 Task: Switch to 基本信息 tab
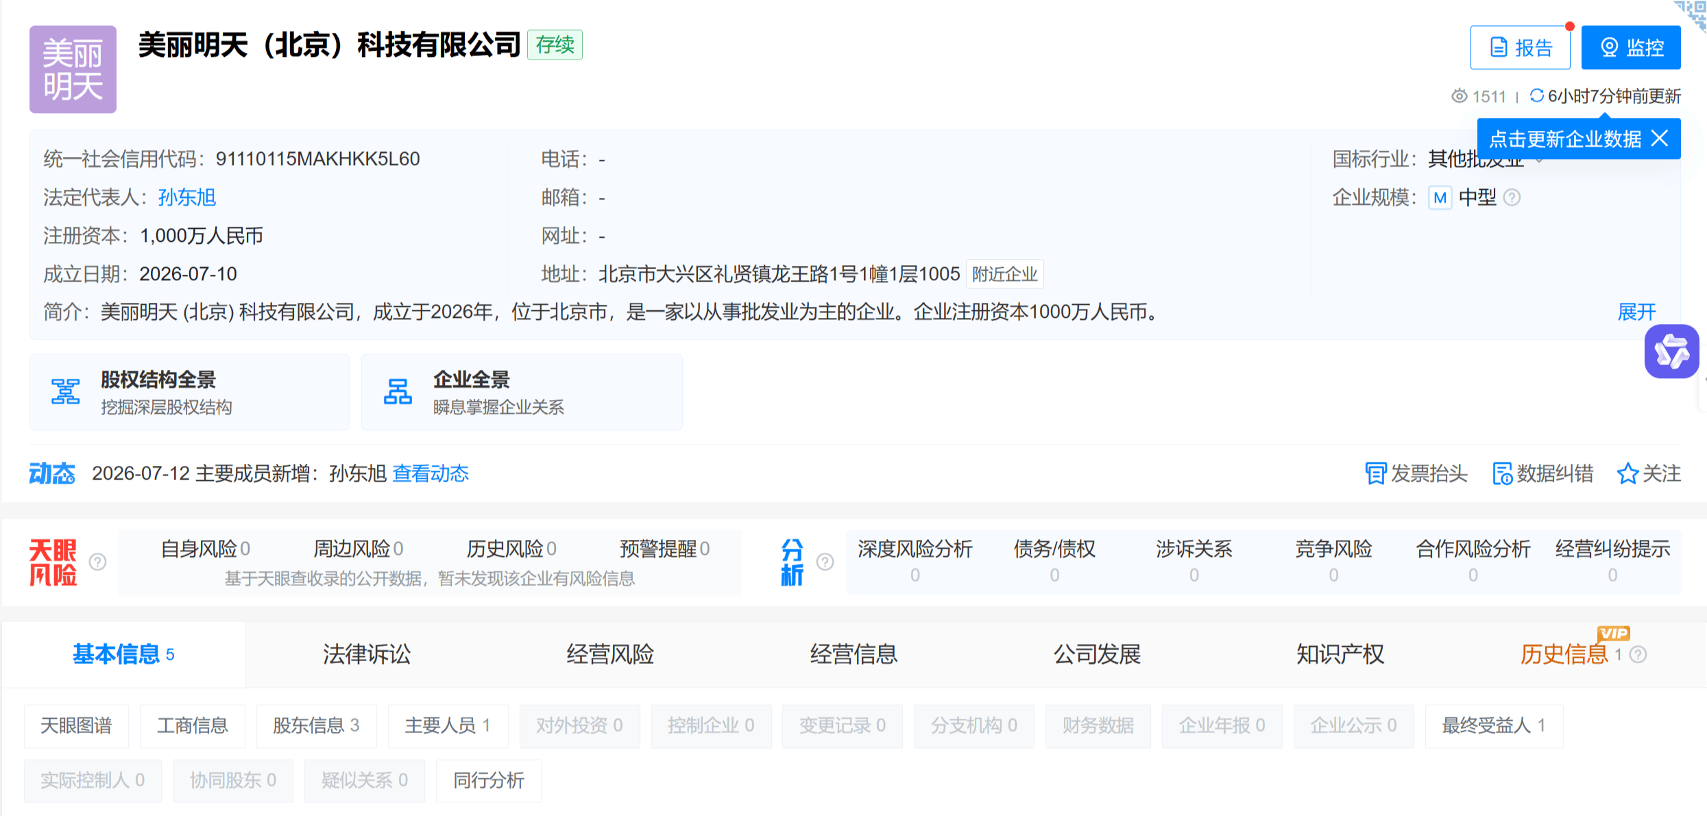click(x=123, y=654)
